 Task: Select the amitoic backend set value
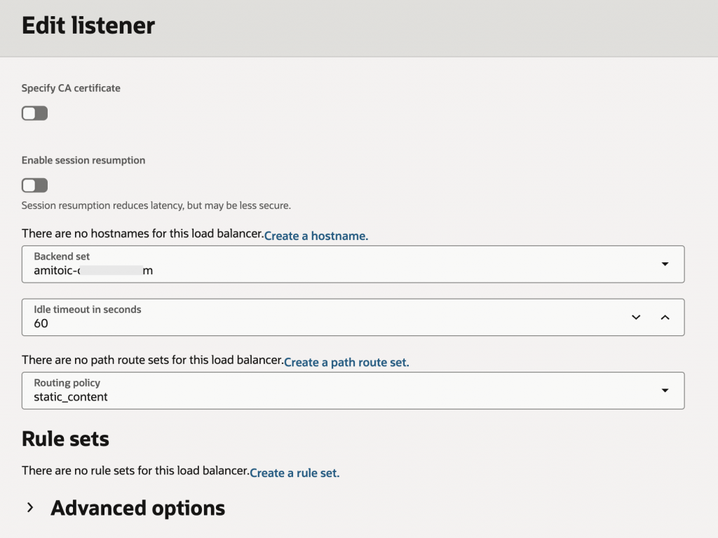[93, 270]
